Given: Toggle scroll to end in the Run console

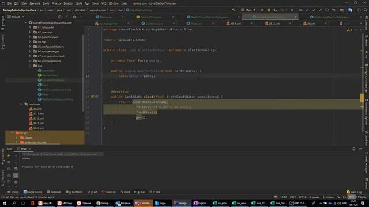Looking at the screenshot, I should click(x=16, y=175).
